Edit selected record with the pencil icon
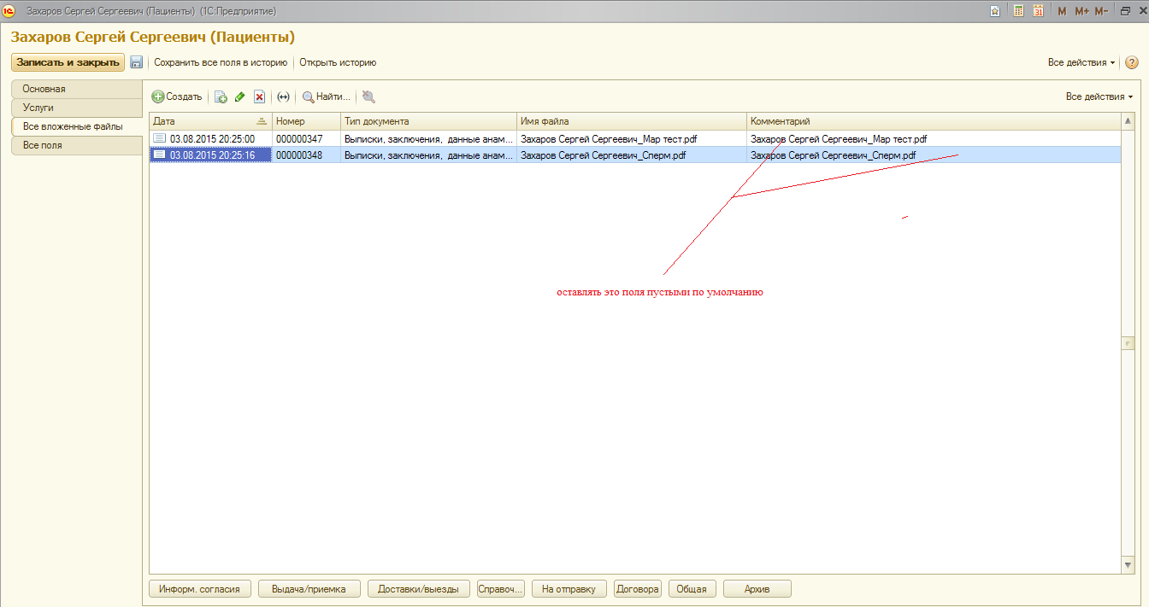This screenshot has height=607, width=1149. [x=240, y=97]
